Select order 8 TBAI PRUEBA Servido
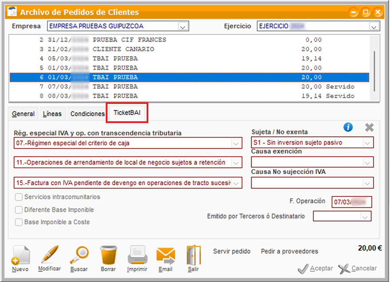This screenshot has height=282, width=390. coord(189,96)
